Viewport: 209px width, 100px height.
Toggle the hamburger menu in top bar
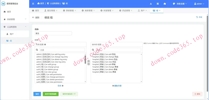(33, 4)
